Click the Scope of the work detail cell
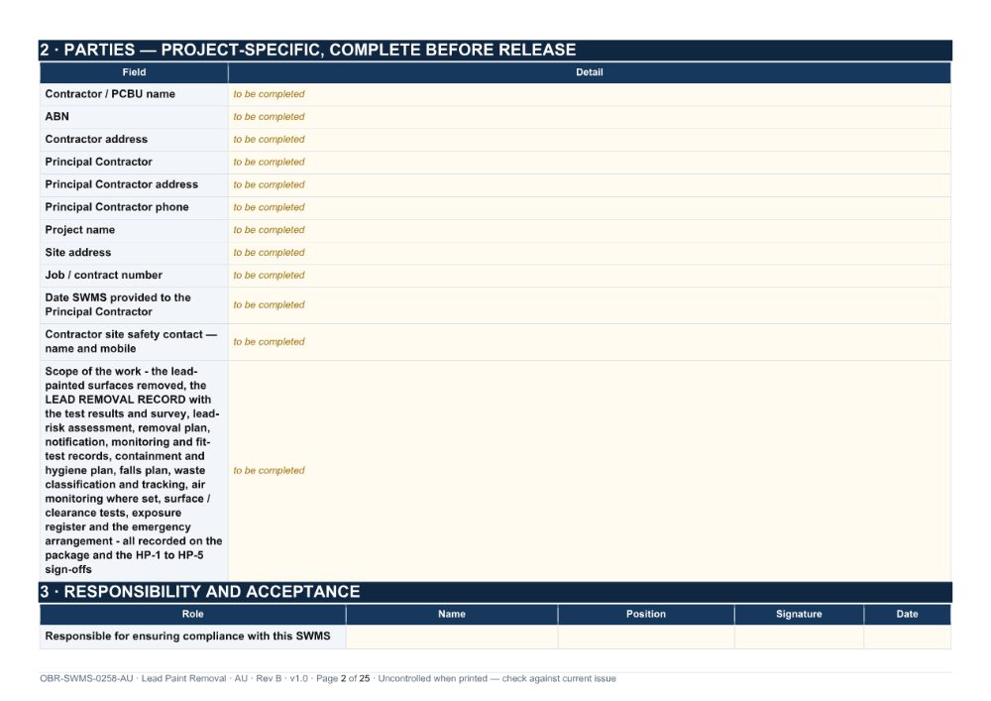The height and width of the screenshot is (701, 991). (x=589, y=470)
